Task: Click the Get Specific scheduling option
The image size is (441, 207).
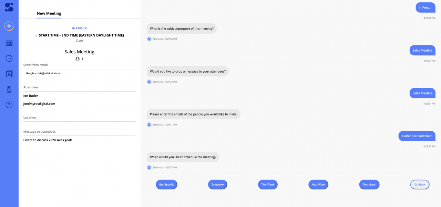Action: point(166,184)
